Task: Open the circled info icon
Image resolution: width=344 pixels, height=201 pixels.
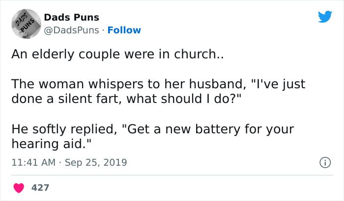Action: point(325,162)
